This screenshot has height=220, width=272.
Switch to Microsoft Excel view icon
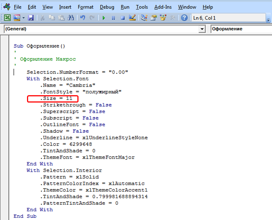pos(7,18)
